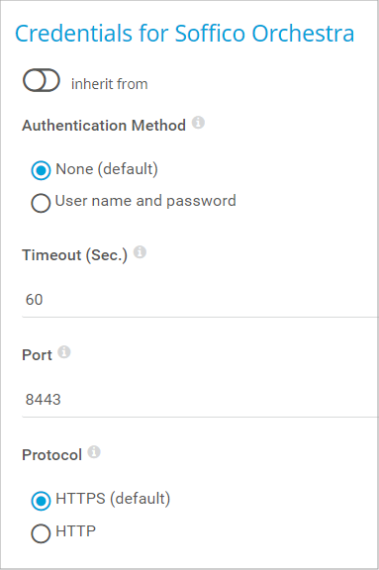379x570 pixels.
Task: Switch protocol to plain HTTP radio
Action: (x=41, y=533)
